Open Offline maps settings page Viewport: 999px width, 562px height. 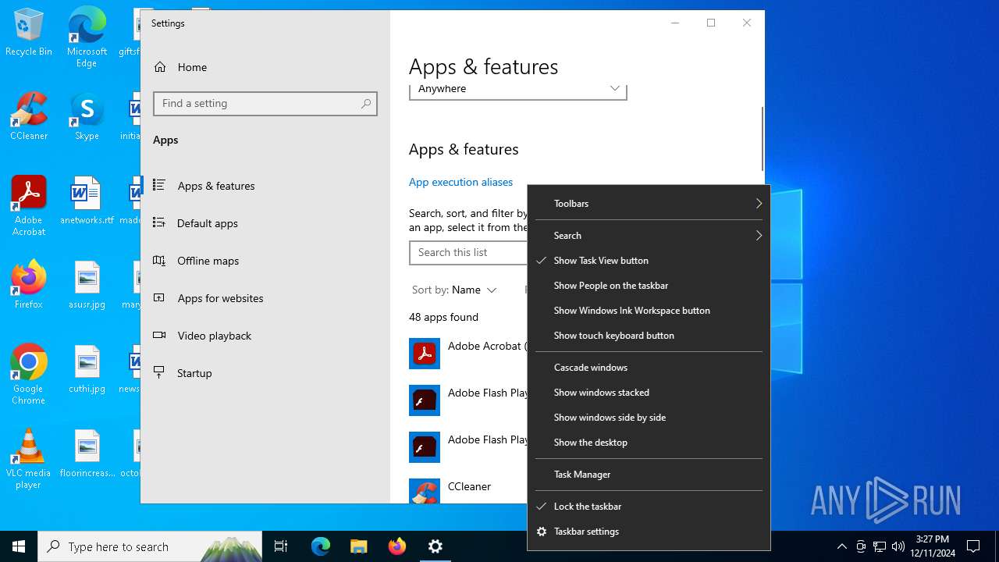265,261
